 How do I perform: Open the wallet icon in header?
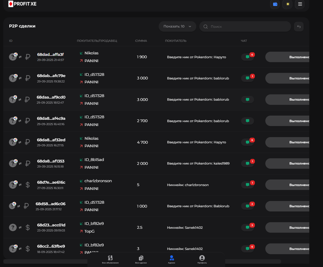(275, 4)
